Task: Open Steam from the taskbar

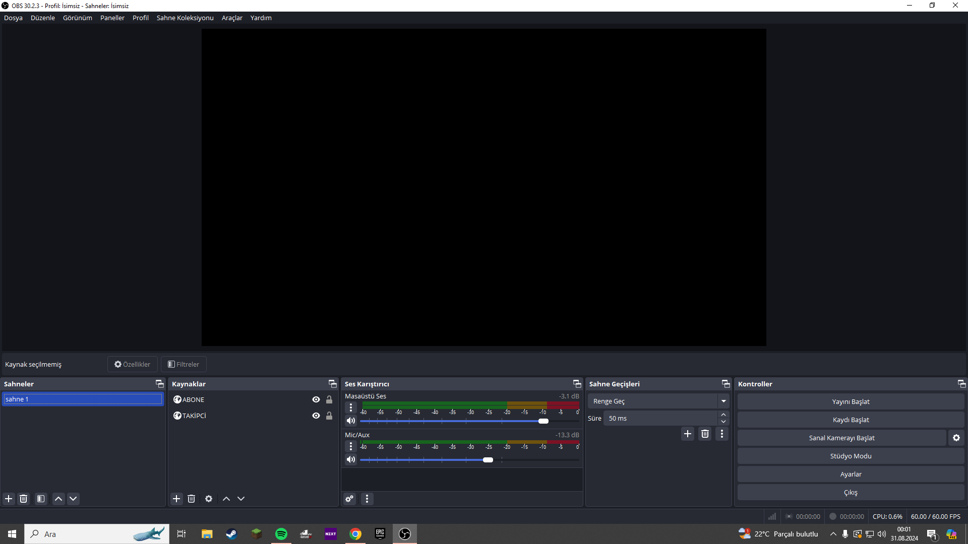Action: point(232,534)
